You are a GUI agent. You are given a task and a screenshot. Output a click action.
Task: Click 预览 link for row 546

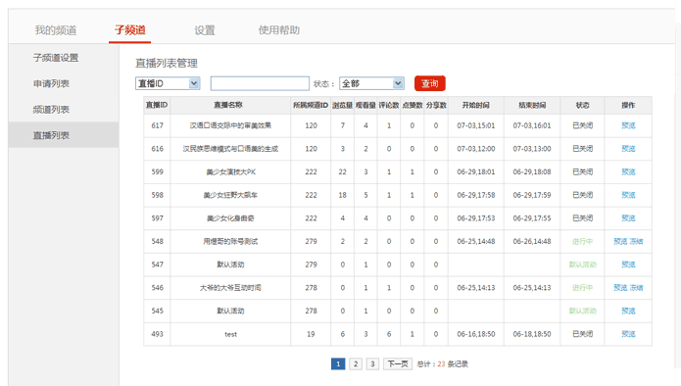click(620, 287)
